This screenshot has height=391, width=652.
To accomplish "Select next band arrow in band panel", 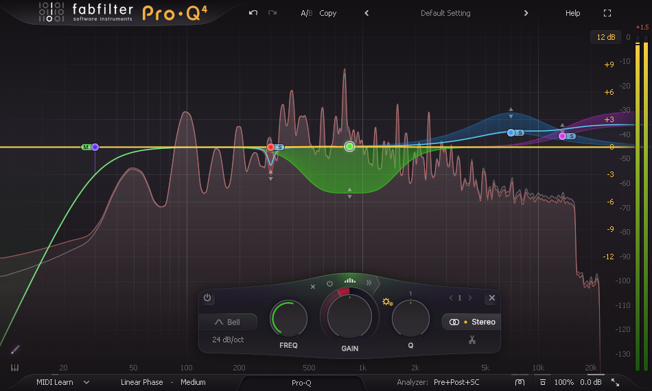I will tap(470, 298).
